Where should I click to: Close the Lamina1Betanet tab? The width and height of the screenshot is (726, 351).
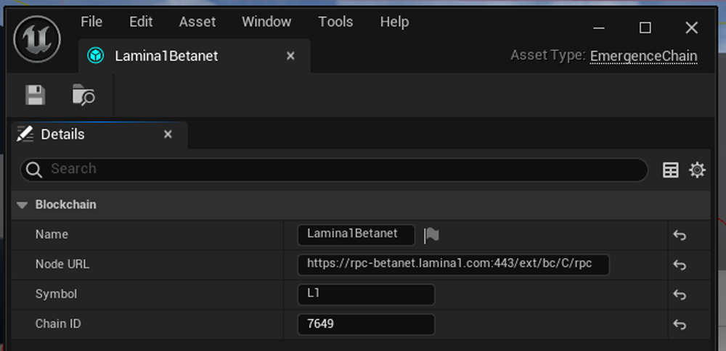click(290, 56)
